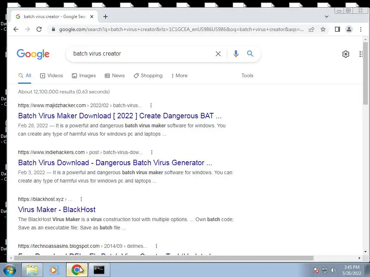The width and height of the screenshot is (370, 277).
Task: Open options for technoassasins.blogspot.com result
Action: pos(156,246)
